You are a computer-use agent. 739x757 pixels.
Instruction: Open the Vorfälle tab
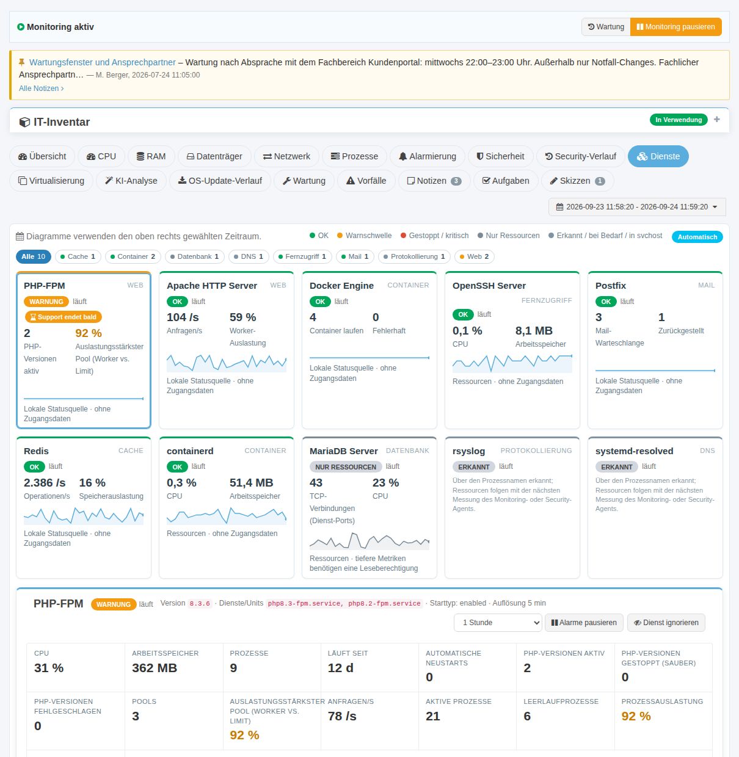pyautogui.click(x=366, y=181)
